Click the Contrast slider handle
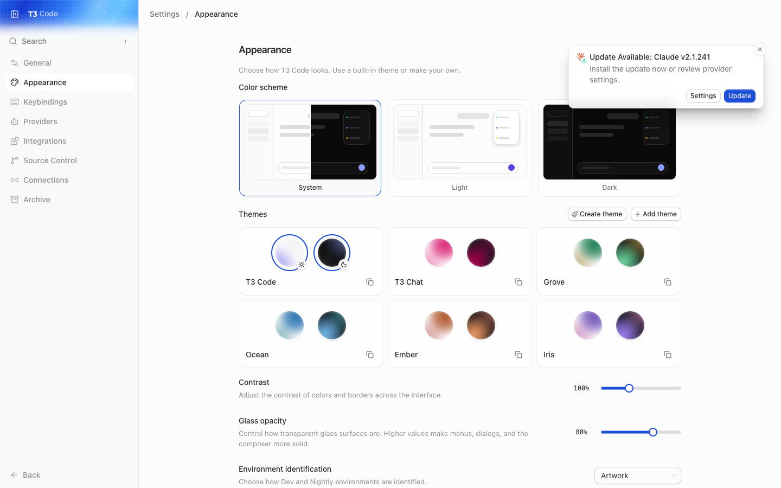The height and width of the screenshot is (488, 781). 629,388
